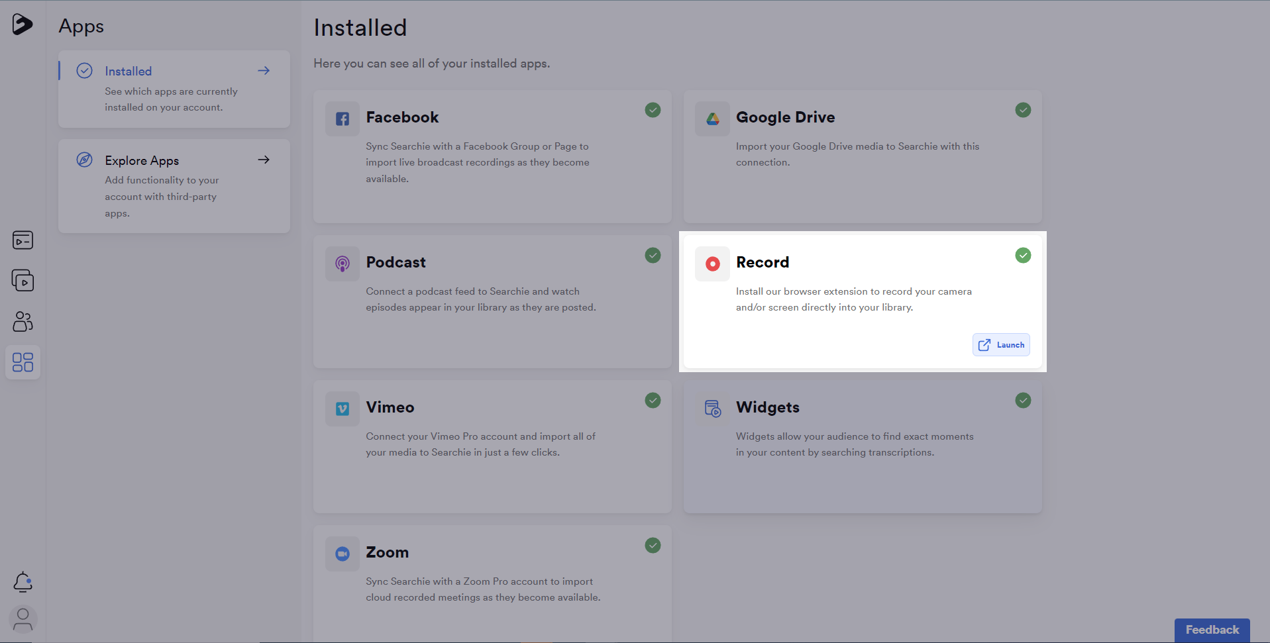Click the arrow next to Installed
Screen dimensions: 1270x643
tap(264, 70)
